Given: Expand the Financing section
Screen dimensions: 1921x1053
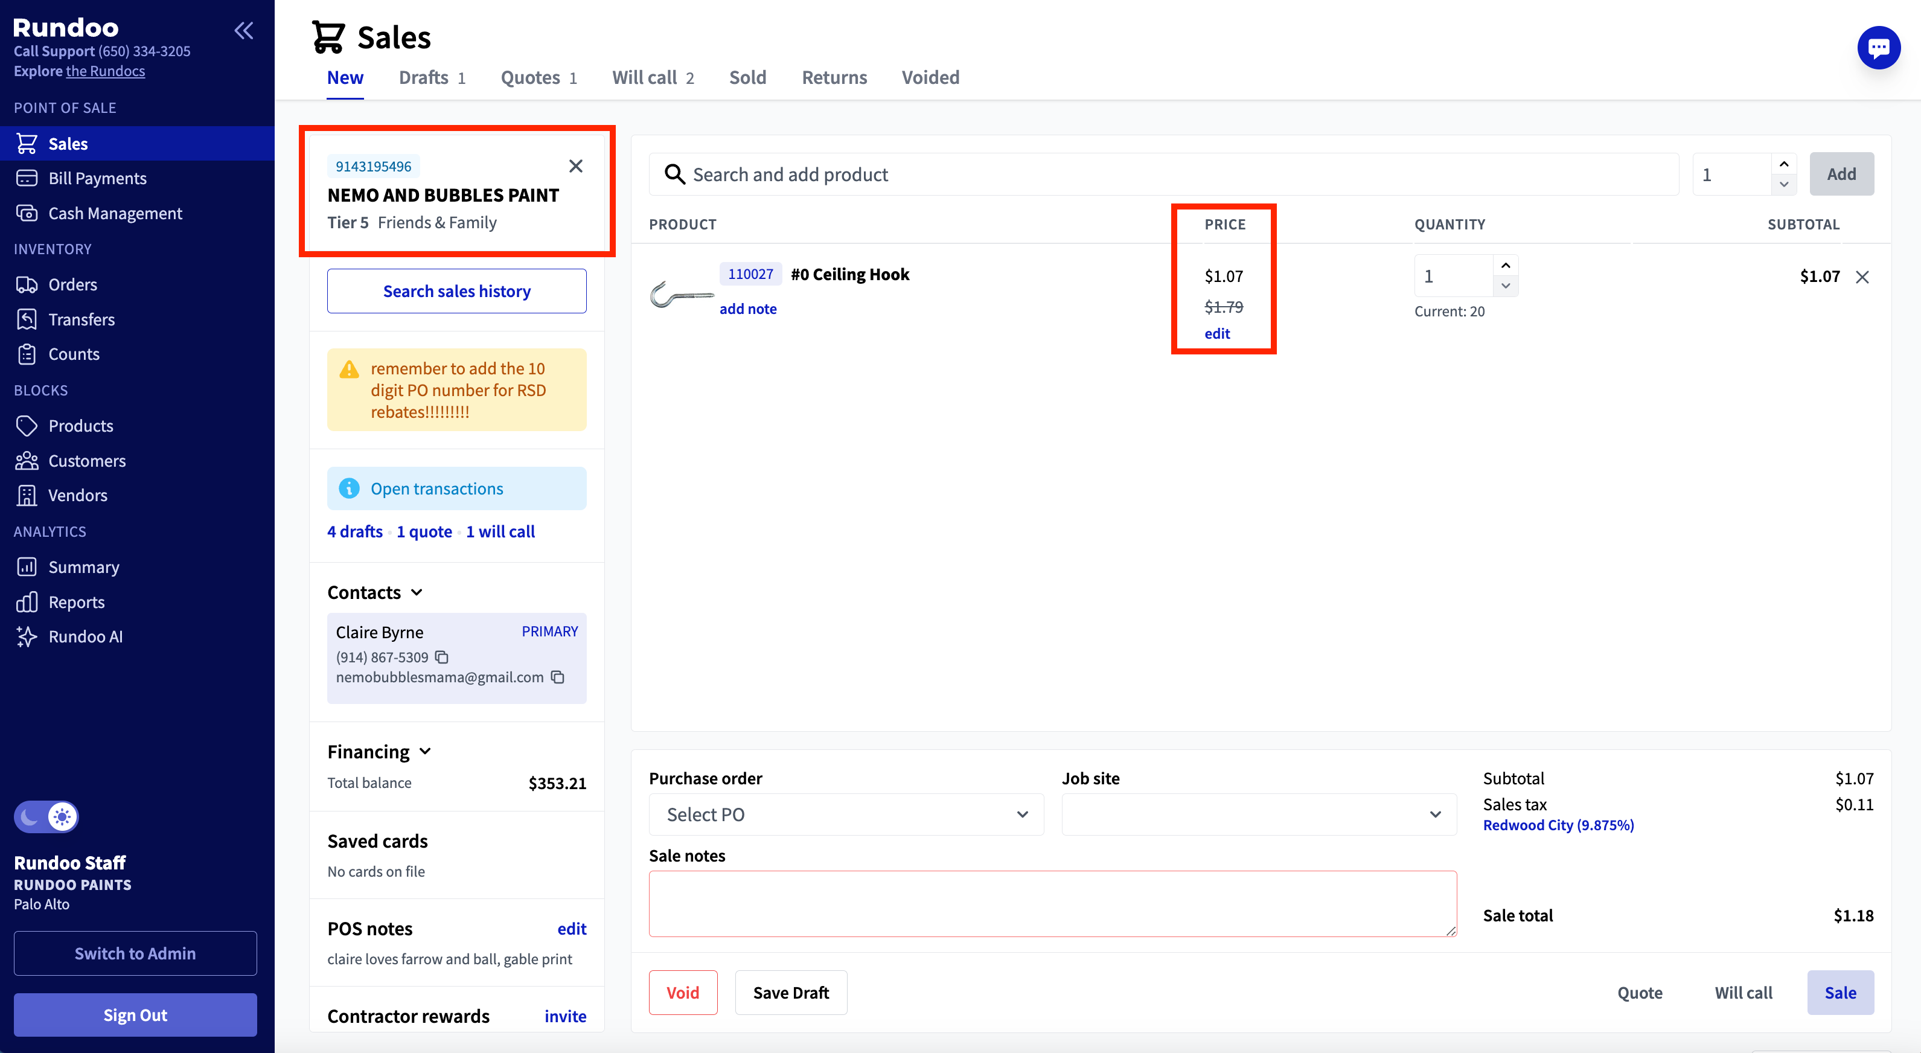Looking at the screenshot, I should (x=425, y=751).
